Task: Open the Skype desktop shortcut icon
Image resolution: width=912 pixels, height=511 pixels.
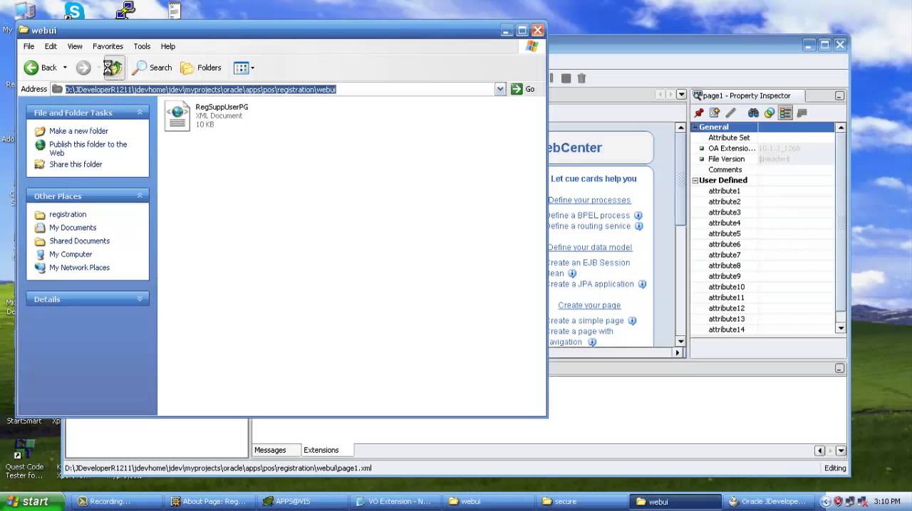Action: [74, 11]
